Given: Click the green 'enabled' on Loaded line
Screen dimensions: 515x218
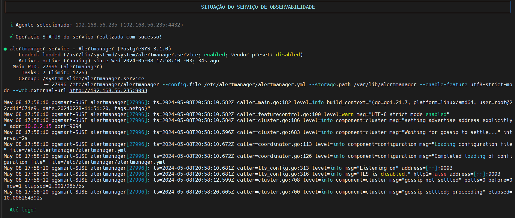Looking at the screenshot, I should [x=215, y=55].
